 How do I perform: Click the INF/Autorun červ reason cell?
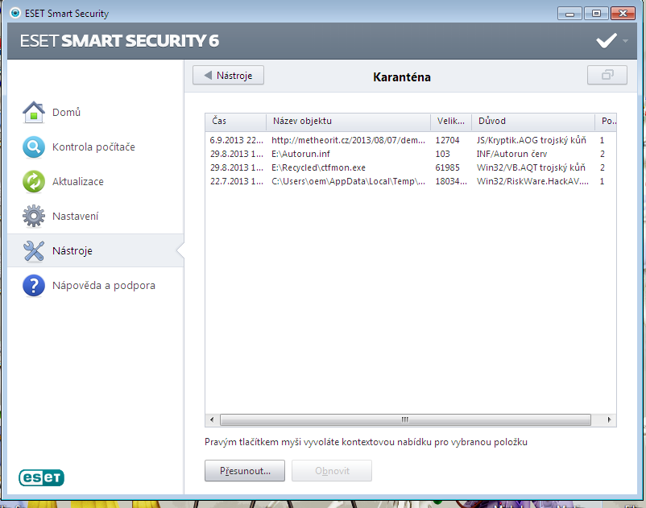click(x=511, y=154)
